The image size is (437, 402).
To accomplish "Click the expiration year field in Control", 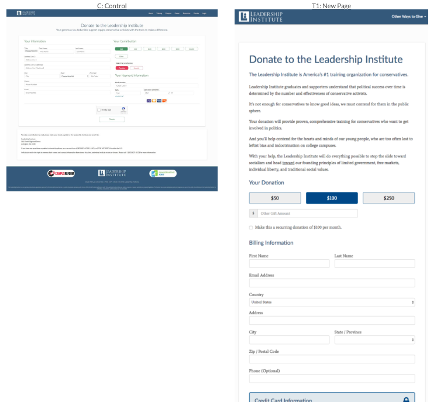I will pos(182,93).
